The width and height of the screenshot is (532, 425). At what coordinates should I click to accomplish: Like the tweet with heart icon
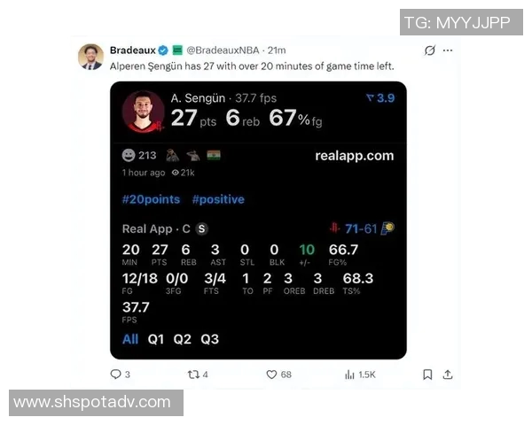tap(271, 375)
